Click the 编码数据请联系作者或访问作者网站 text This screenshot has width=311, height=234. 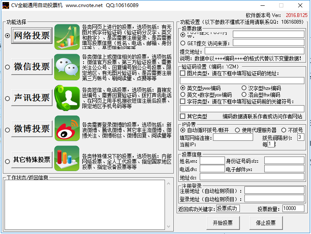click(262, 116)
